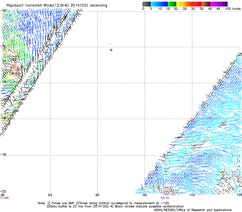Click the legend tick label "25"
242x212 pixels.
click(x=185, y=9)
